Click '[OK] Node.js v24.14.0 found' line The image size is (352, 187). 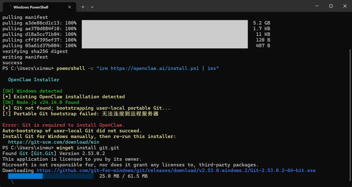click(41, 103)
